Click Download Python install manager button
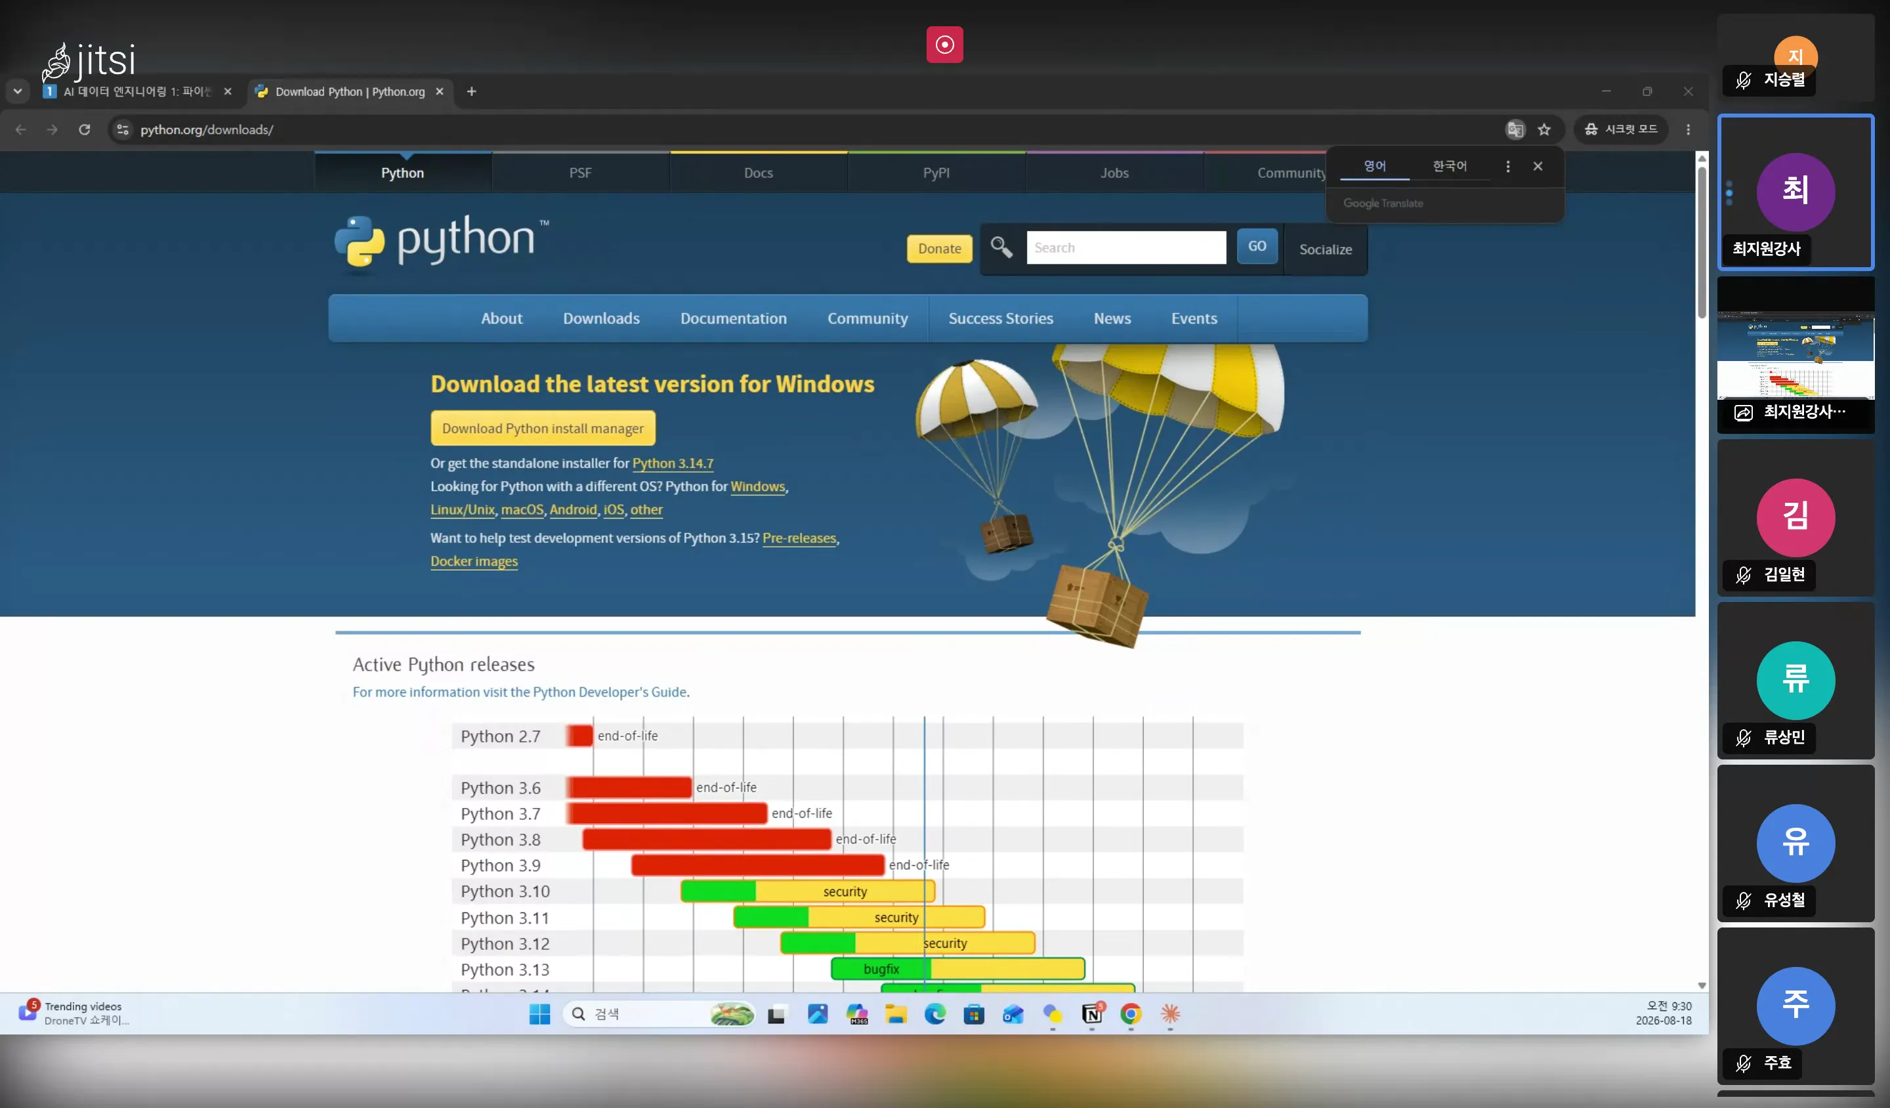The height and width of the screenshot is (1108, 1890). coord(543,429)
